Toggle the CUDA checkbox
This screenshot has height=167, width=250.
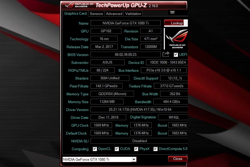pyautogui.click(x=117, y=149)
